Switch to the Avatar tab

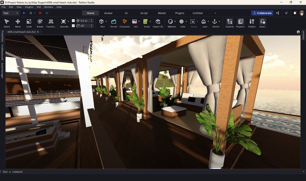coord(108,13)
